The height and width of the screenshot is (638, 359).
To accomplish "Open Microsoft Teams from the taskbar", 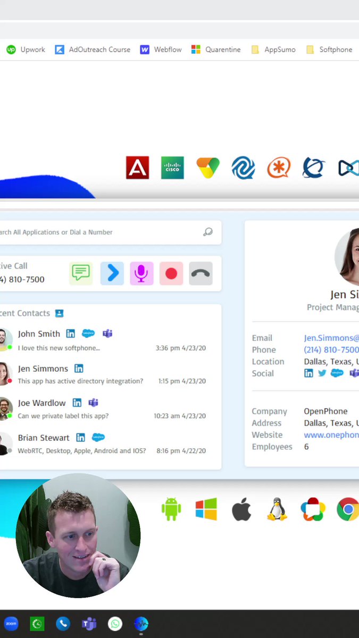I will click(x=89, y=623).
